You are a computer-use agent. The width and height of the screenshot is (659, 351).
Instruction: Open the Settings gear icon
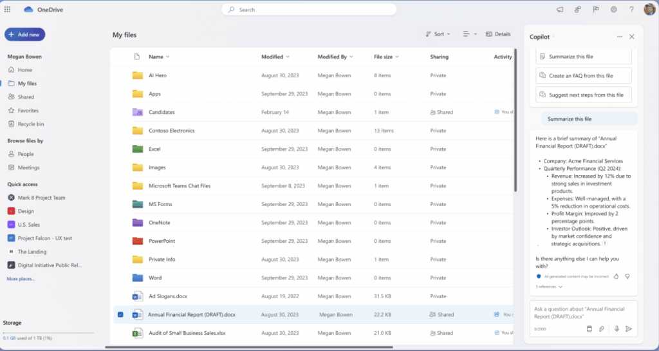pos(613,10)
